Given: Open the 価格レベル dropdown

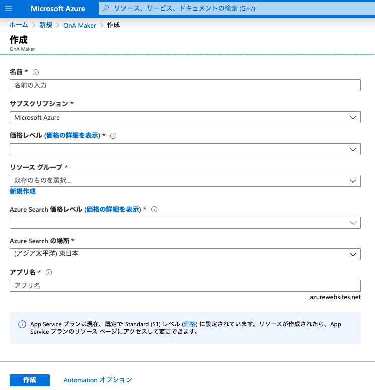Looking at the screenshot, I should pyautogui.click(x=185, y=149).
